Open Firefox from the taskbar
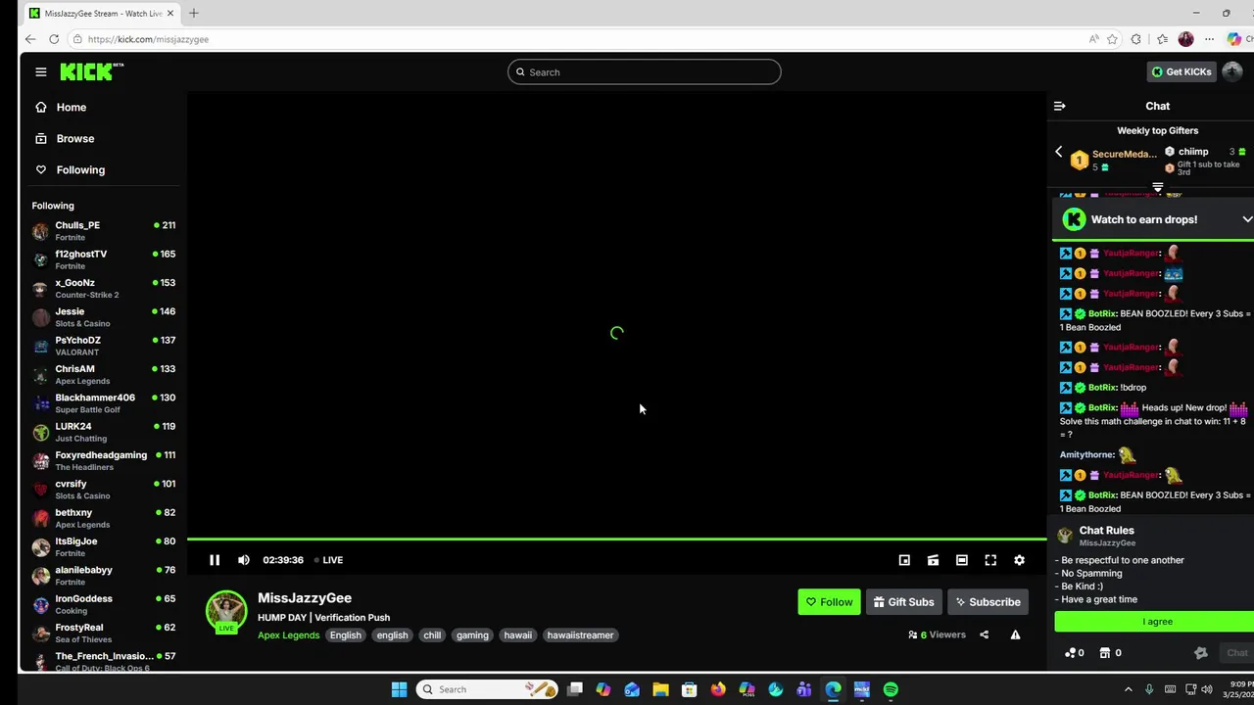The height and width of the screenshot is (705, 1254). click(x=718, y=689)
